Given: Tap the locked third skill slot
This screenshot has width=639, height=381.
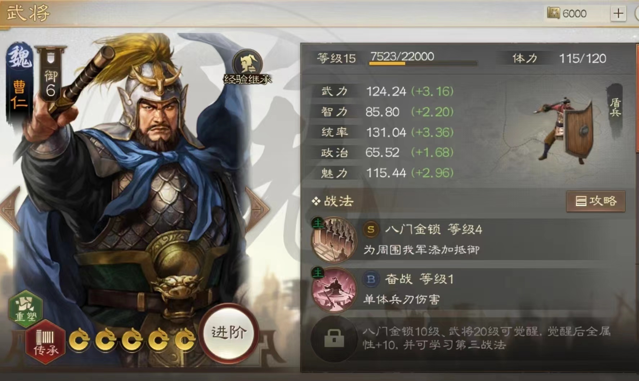Looking at the screenshot, I should pyautogui.click(x=334, y=339).
